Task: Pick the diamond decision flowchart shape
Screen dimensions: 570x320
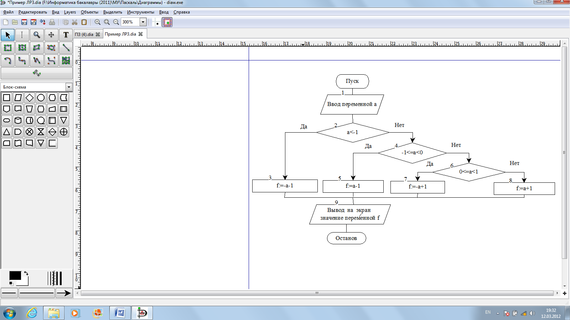Action: pos(30,98)
